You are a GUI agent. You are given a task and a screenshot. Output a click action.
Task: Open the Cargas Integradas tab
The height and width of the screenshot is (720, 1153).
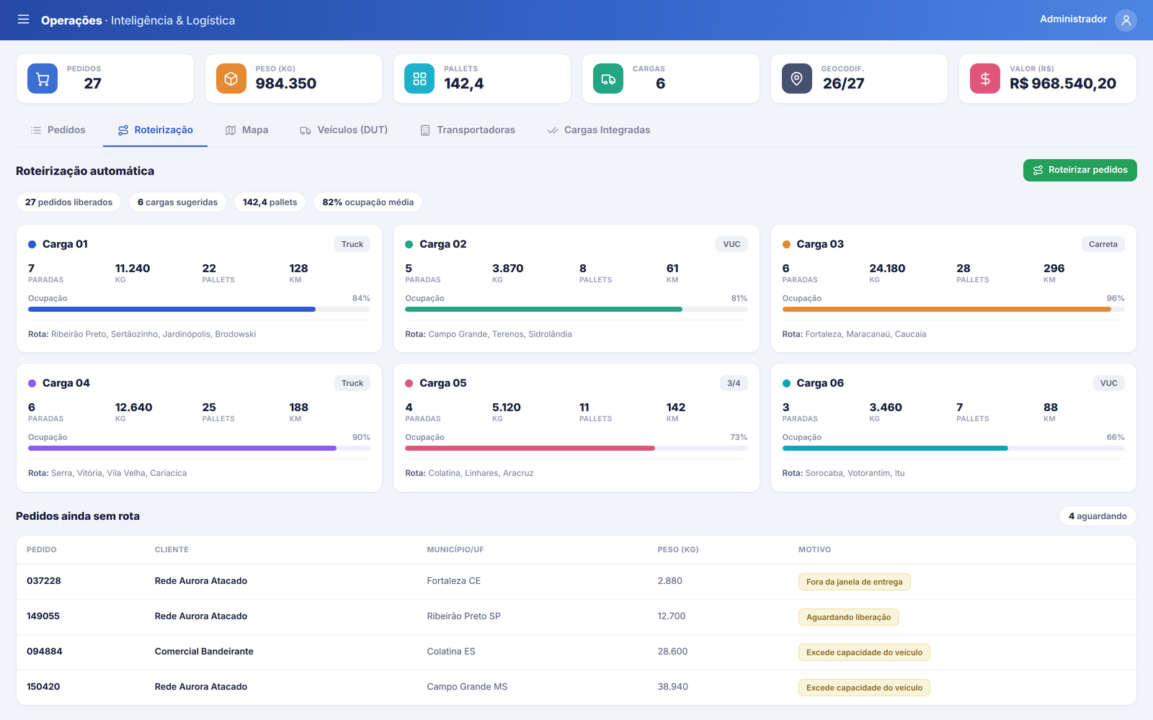(x=598, y=130)
